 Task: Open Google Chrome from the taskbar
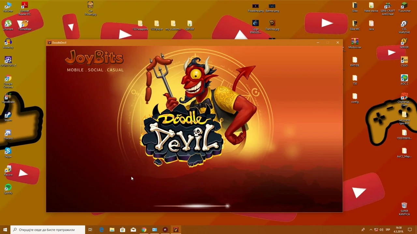[x=144, y=230]
